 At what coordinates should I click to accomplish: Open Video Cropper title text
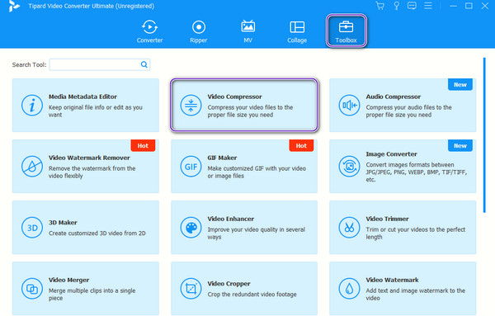229,284
